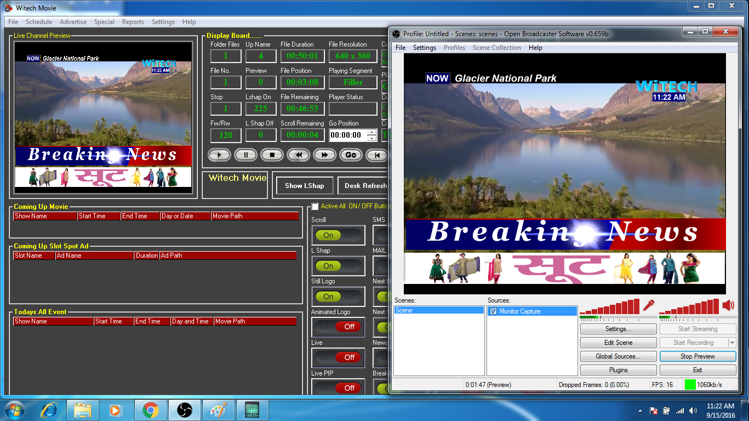Open Paint from the taskbar
The height and width of the screenshot is (421, 749).
point(219,410)
